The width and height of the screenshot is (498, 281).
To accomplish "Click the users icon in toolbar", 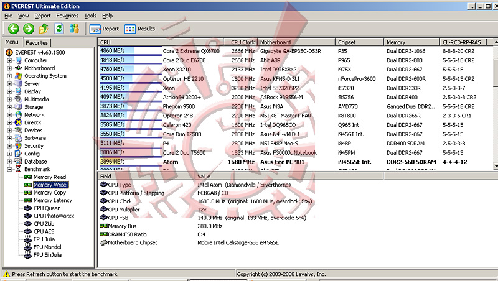I will pyautogui.click(x=74, y=29).
